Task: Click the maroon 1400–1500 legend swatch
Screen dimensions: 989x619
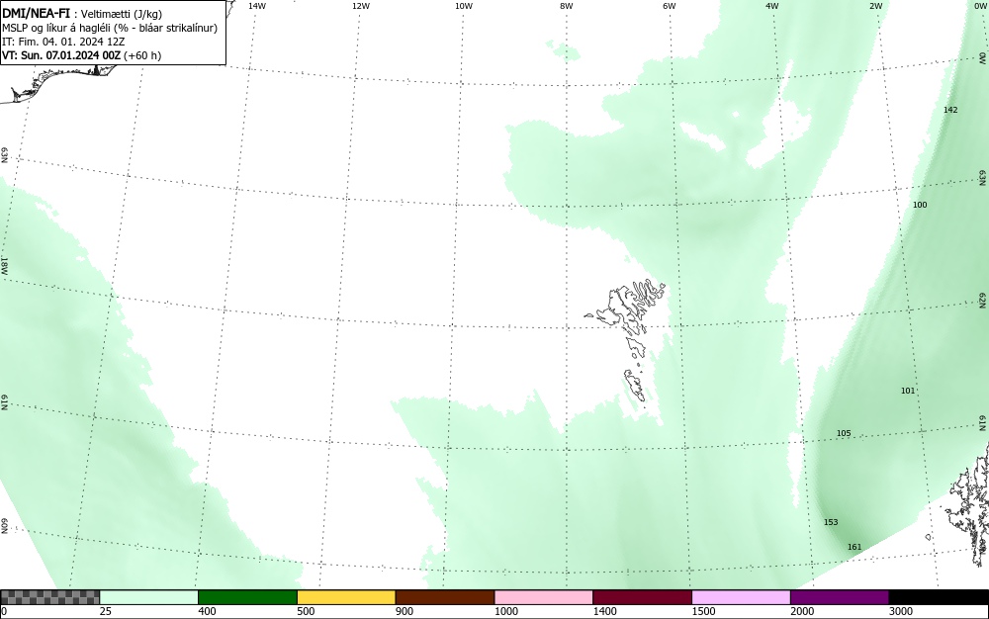Action: [642, 597]
